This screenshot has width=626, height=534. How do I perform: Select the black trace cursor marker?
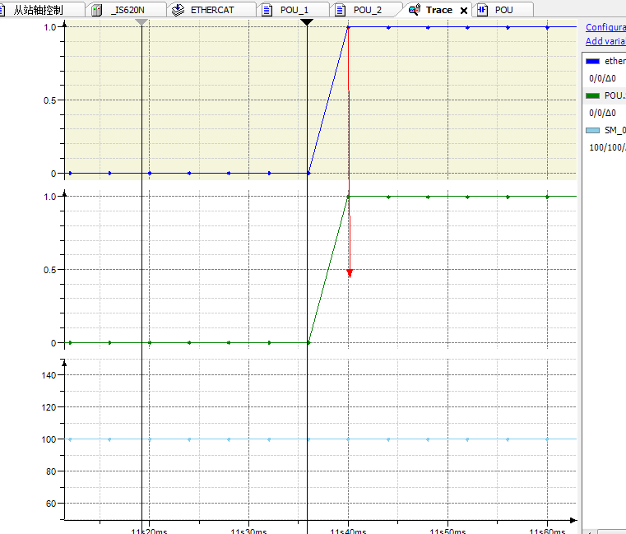(x=307, y=22)
